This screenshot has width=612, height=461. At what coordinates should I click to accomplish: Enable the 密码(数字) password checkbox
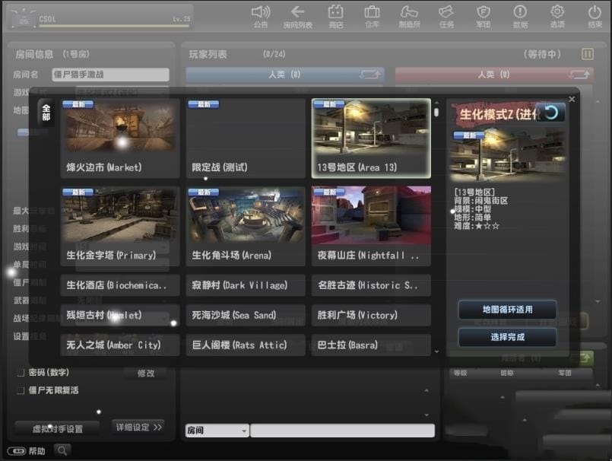tap(21, 373)
